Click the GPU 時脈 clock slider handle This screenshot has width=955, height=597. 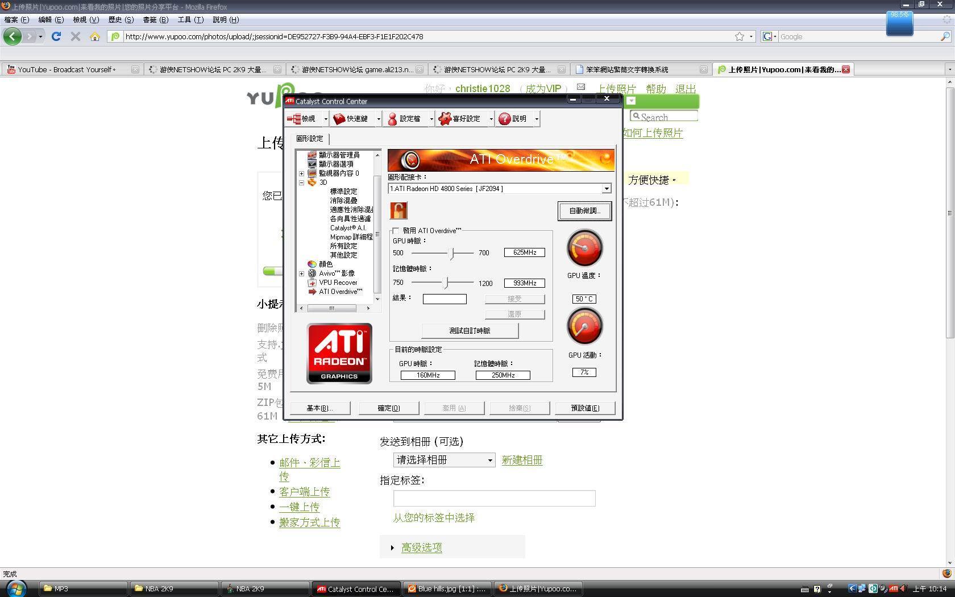click(452, 253)
